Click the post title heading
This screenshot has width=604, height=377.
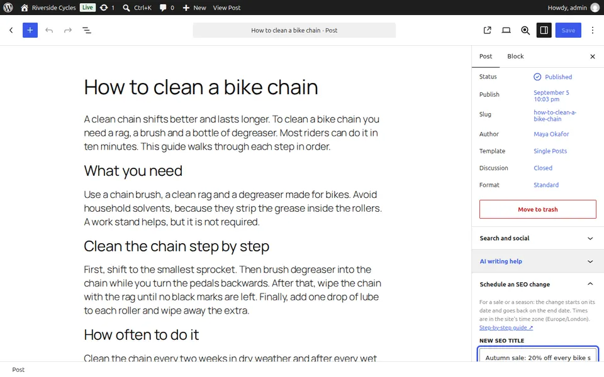[201, 87]
